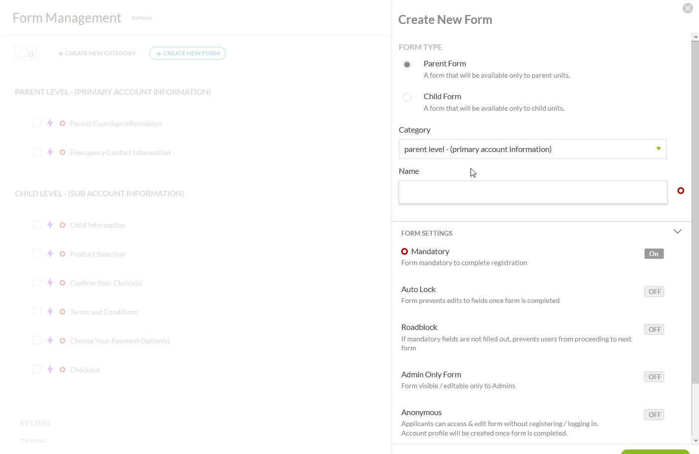Click red circle icon next to Mandatory
This screenshot has width=699, height=454.
click(x=405, y=252)
